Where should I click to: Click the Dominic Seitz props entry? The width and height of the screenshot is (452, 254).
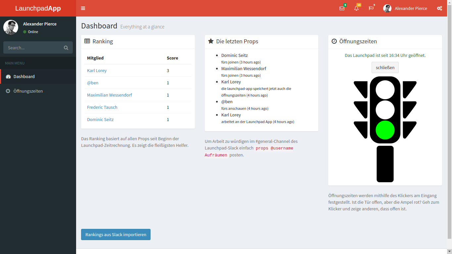pos(235,55)
